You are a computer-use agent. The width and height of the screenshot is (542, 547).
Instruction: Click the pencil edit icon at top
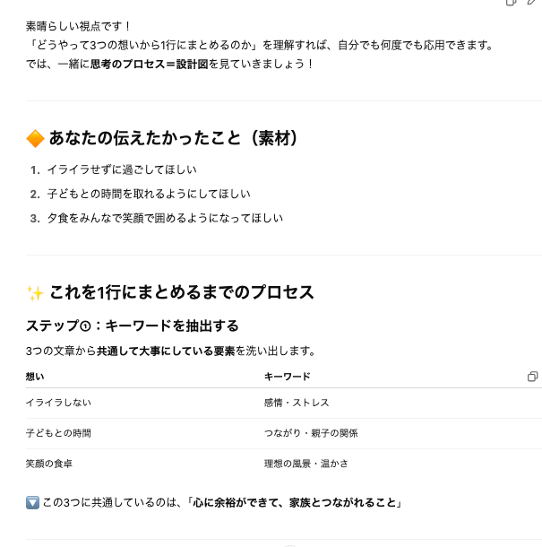point(532,2)
